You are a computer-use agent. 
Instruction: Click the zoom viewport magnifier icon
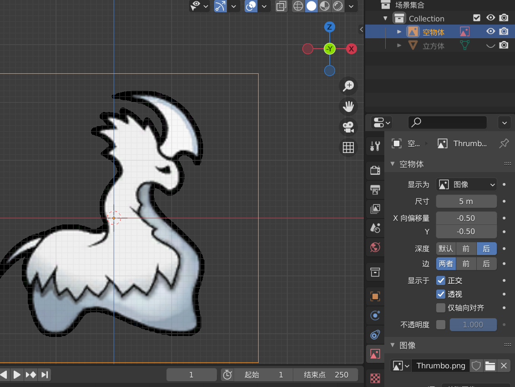click(x=348, y=86)
